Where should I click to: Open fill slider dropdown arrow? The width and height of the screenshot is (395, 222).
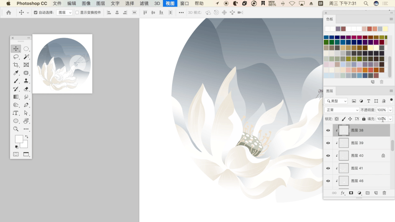point(390,119)
